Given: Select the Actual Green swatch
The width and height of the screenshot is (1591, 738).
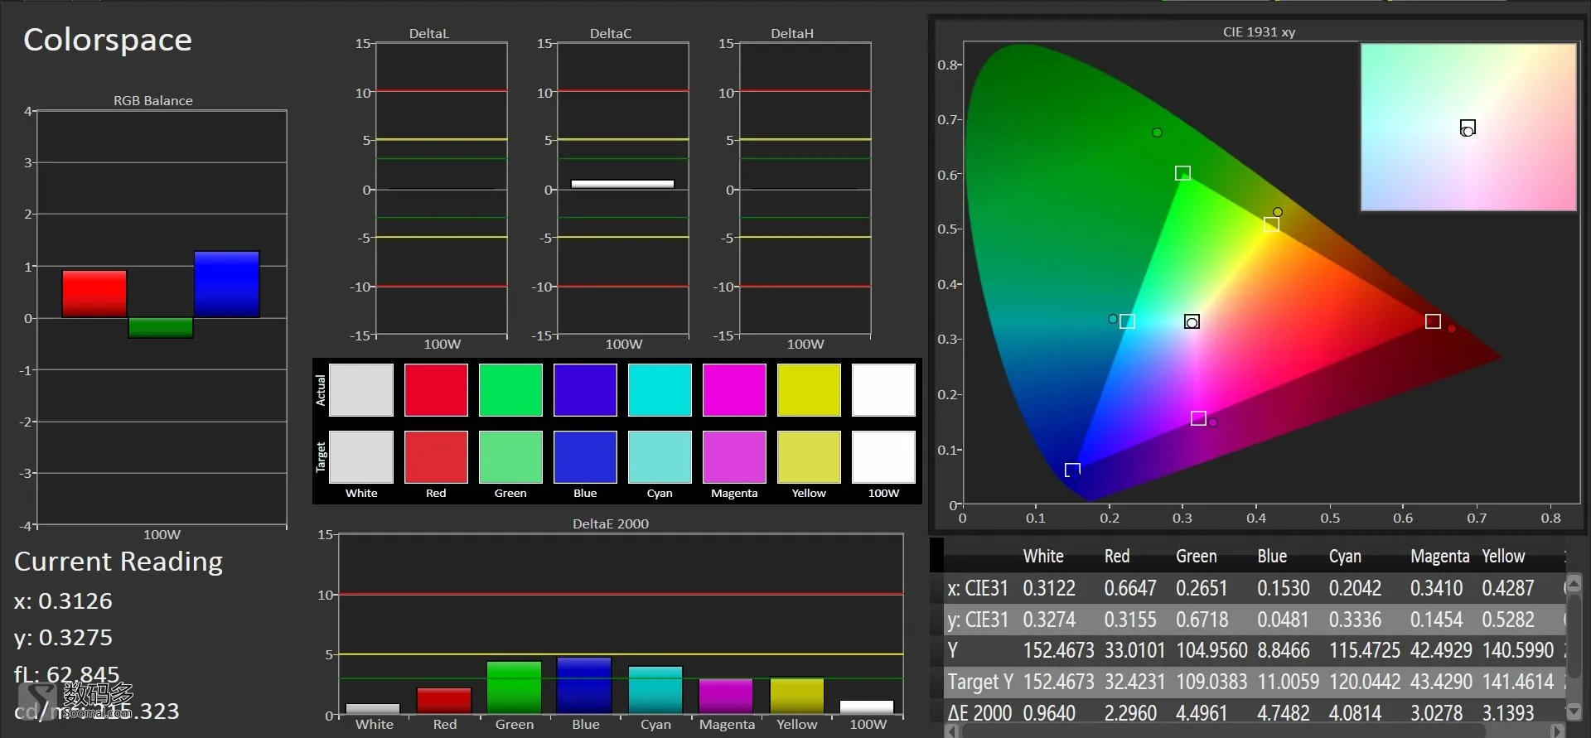Looking at the screenshot, I should point(510,390).
